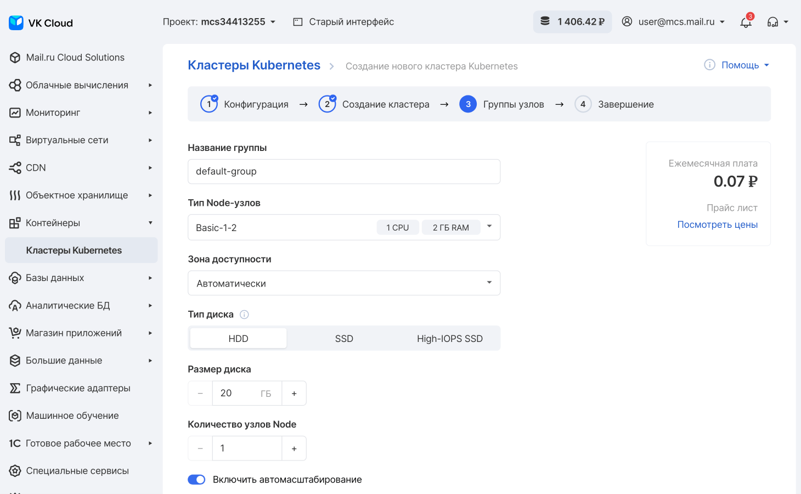801x494 pixels.
Task: Click the Помощь info circle icon
Action: tap(709, 65)
